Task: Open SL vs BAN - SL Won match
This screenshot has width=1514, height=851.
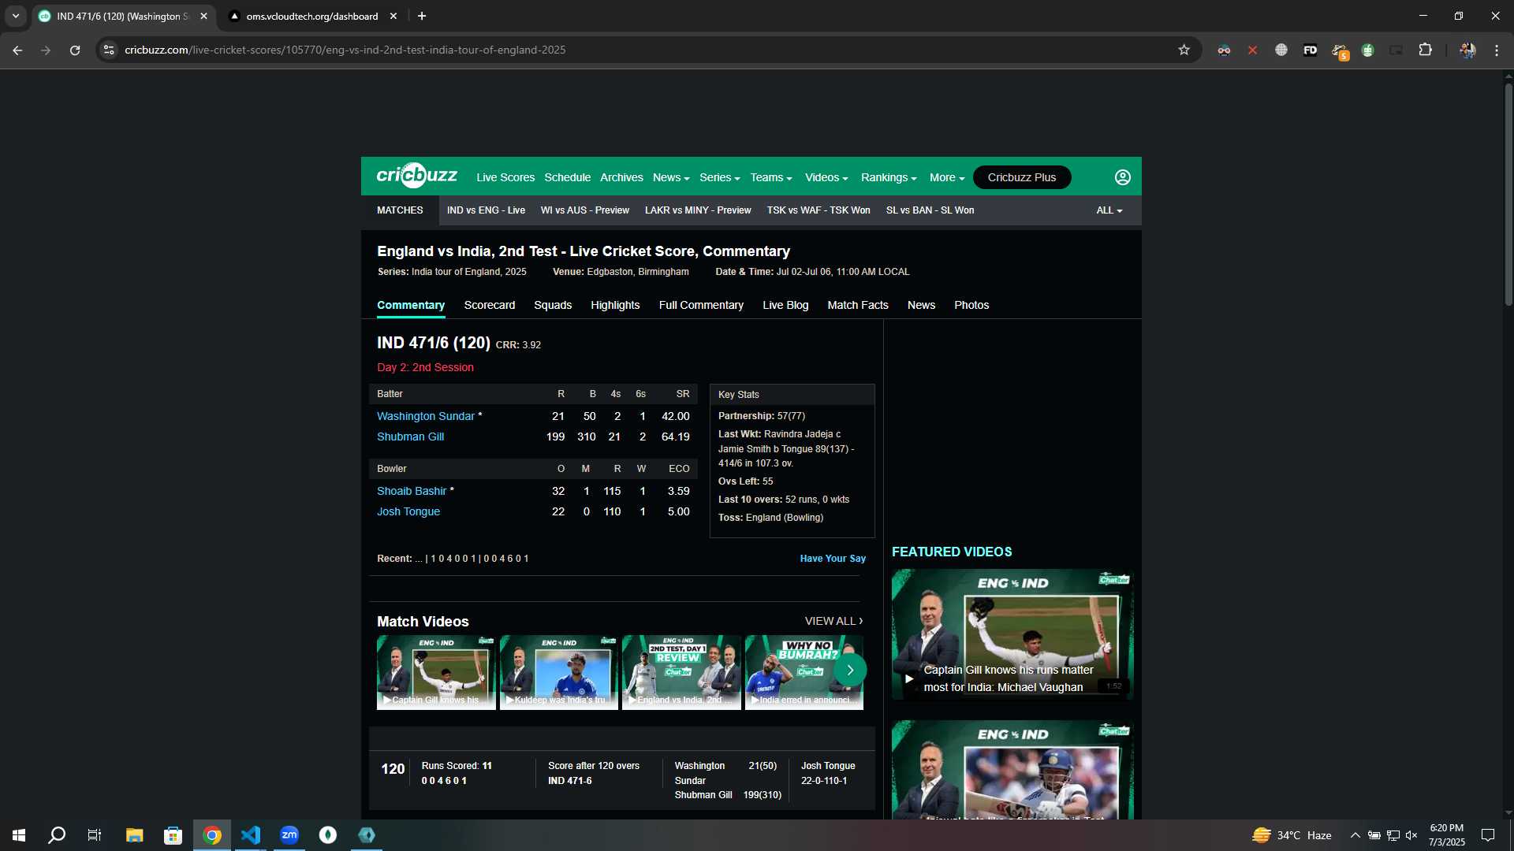Action: coord(930,210)
